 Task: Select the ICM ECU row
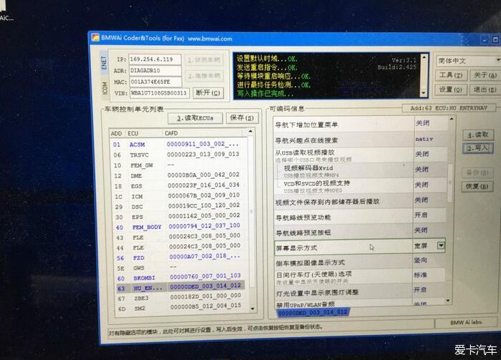[180, 196]
